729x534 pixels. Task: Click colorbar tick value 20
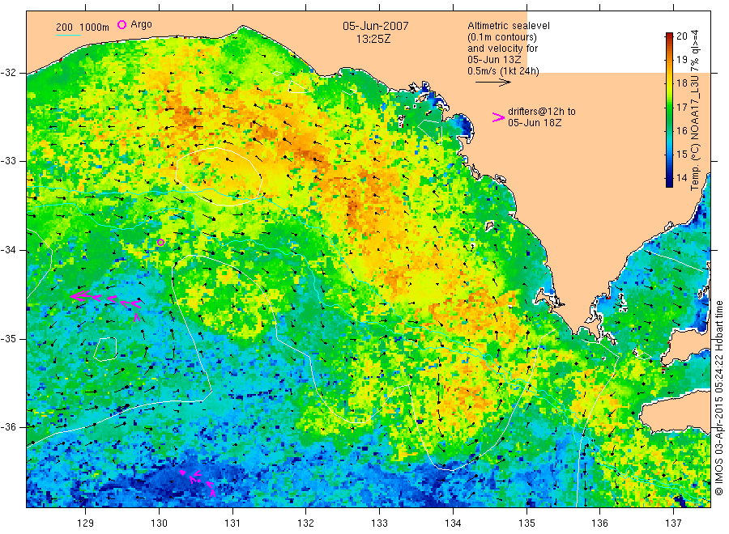click(681, 36)
